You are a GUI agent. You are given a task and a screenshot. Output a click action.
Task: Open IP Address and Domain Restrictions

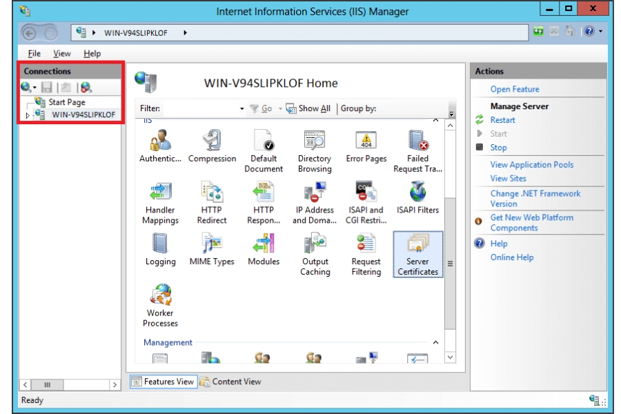pos(315,203)
